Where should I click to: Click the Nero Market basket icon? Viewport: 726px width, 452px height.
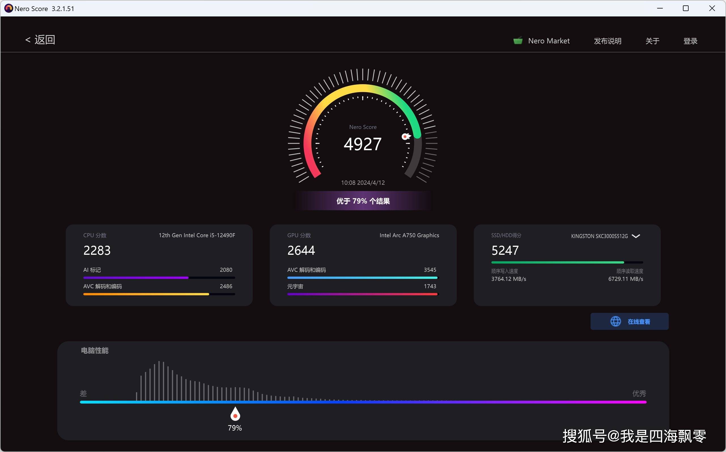click(518, 41)
